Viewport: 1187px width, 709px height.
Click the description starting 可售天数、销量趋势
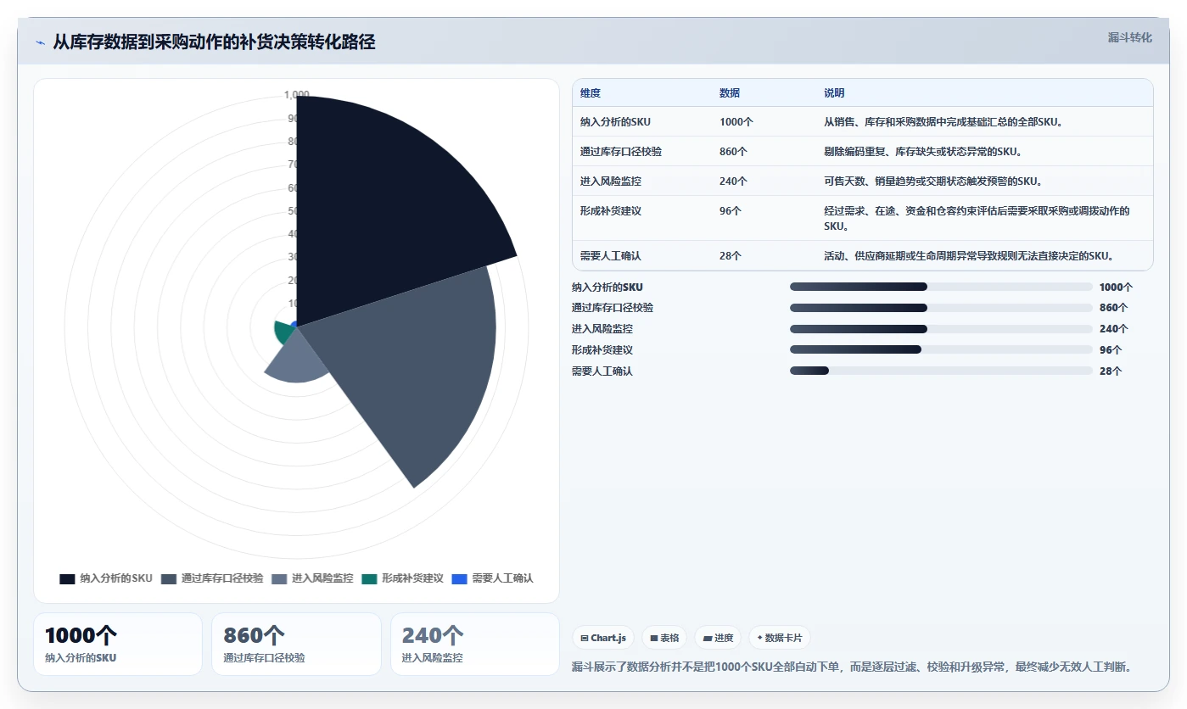click(x=932, y=181)
